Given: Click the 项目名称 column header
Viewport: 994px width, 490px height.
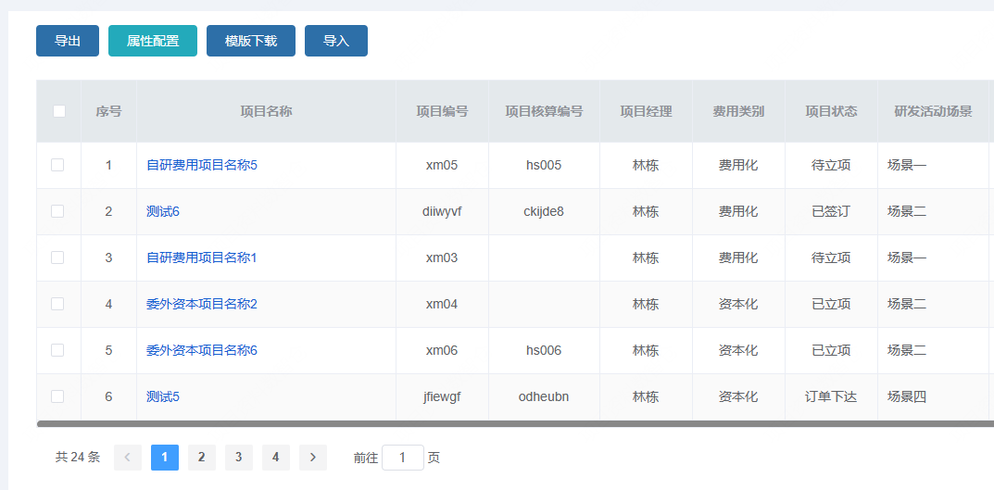Looking at the screenshot, I should click(266, 111).
